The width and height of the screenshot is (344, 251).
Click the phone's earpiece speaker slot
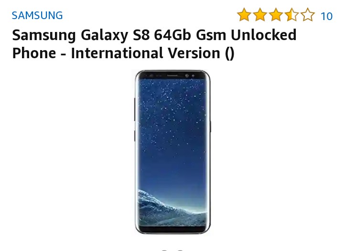tap(172, 75)
